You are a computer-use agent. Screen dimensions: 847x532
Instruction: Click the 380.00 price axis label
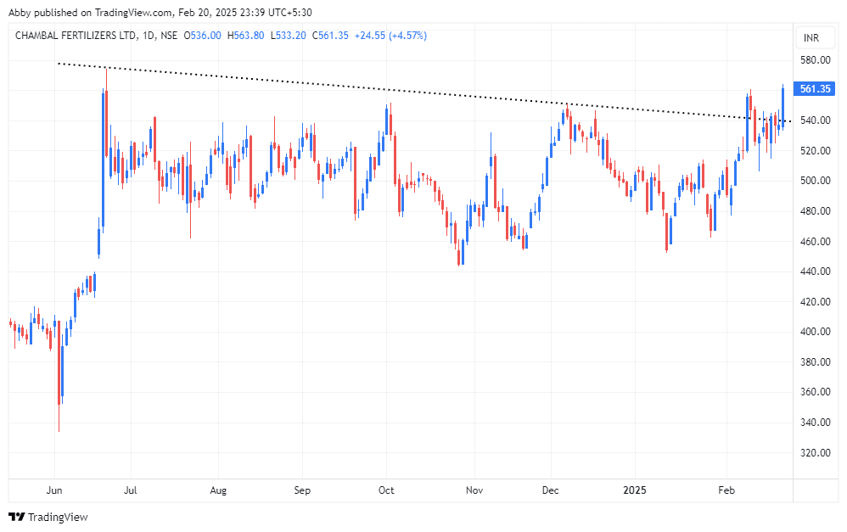(x=815, y=361)
